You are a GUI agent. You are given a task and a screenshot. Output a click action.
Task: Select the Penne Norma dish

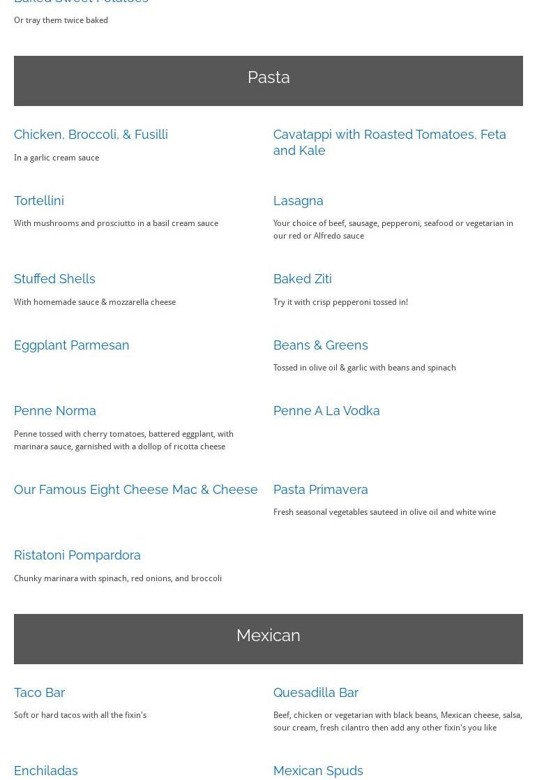[55, 410]
